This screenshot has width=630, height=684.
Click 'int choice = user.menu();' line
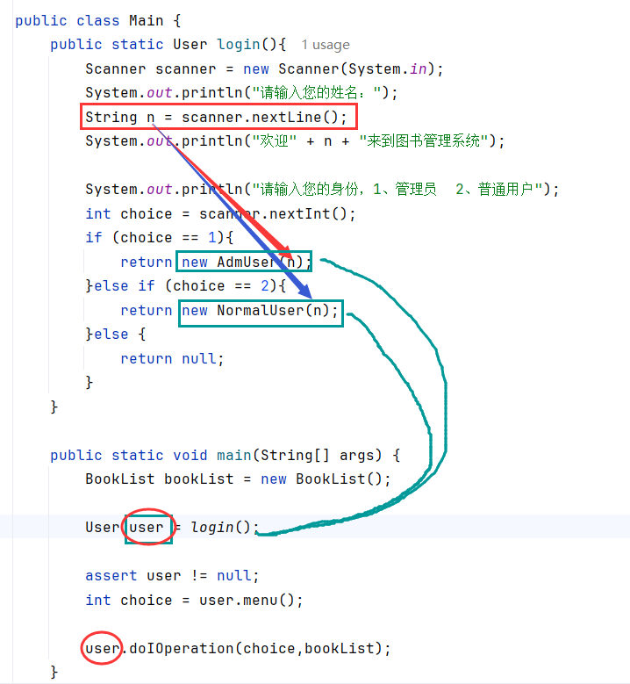[194, 601]
